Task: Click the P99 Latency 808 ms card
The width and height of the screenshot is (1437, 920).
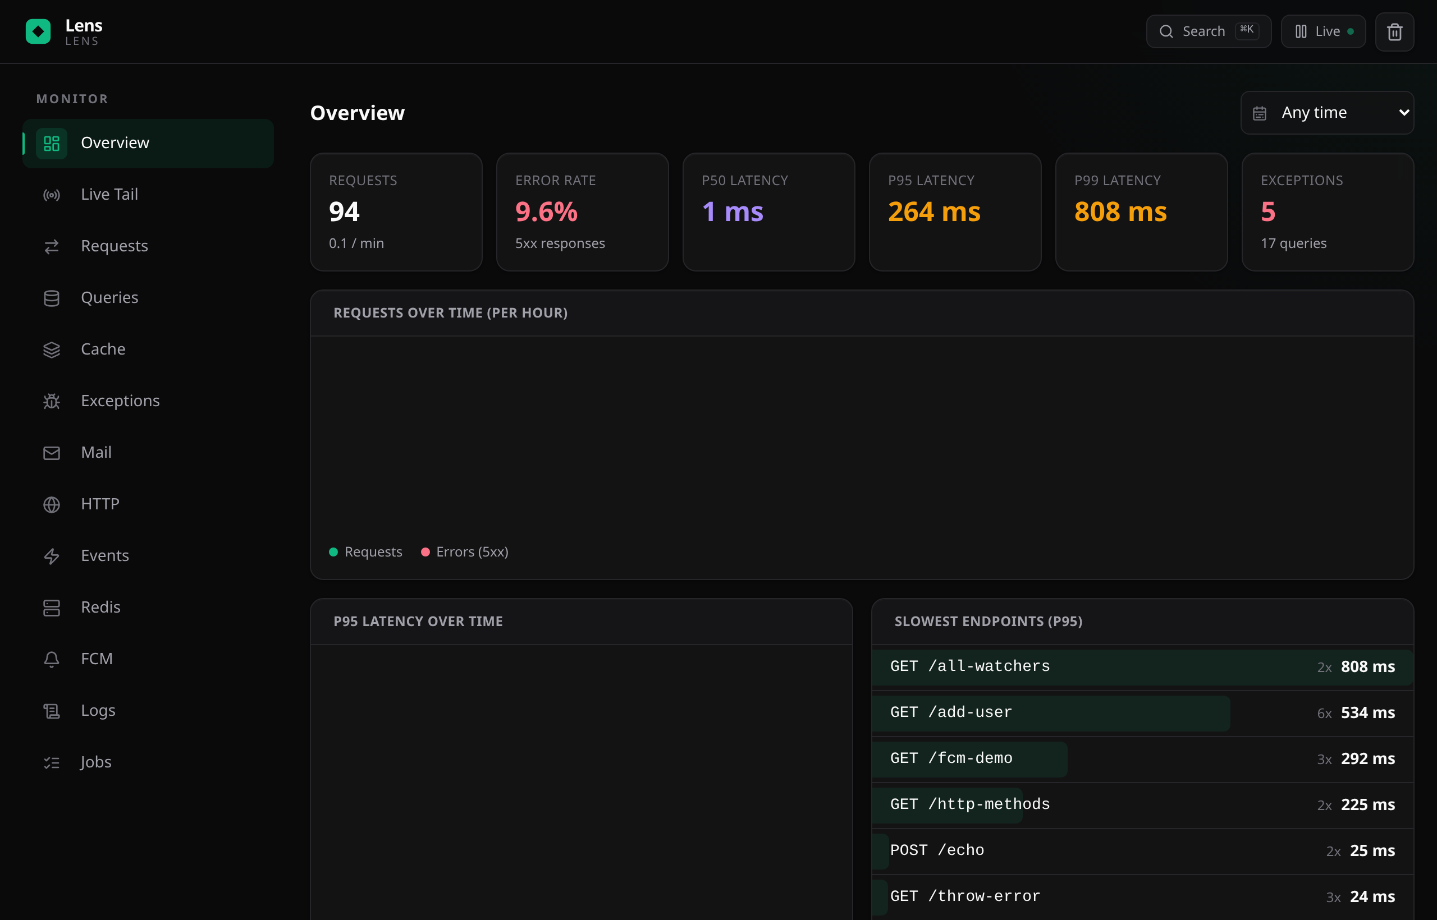Action: (1142, 212)
